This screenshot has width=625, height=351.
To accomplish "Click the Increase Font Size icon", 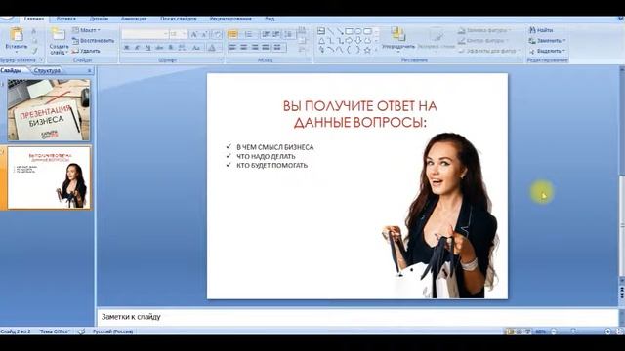I will point(193,35).
